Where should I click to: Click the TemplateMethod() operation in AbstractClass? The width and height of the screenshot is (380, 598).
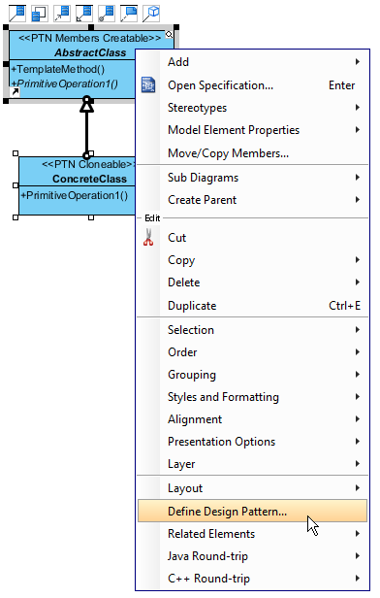pyautogui.click(x=58, y=70)
